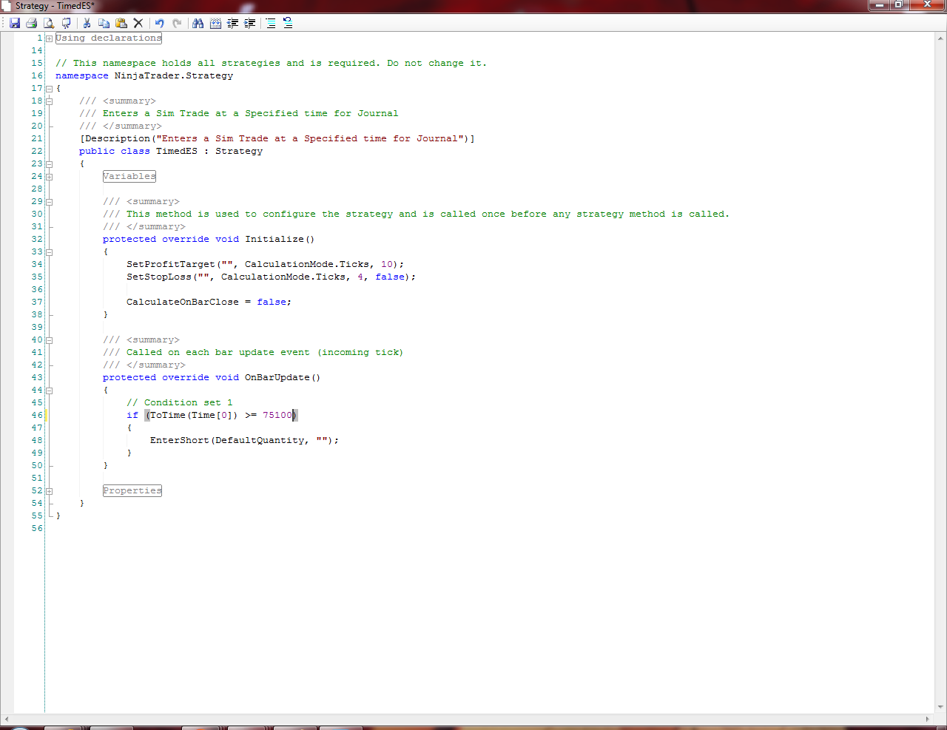
Task: Open print preview of the code
Action: [49, 23]
